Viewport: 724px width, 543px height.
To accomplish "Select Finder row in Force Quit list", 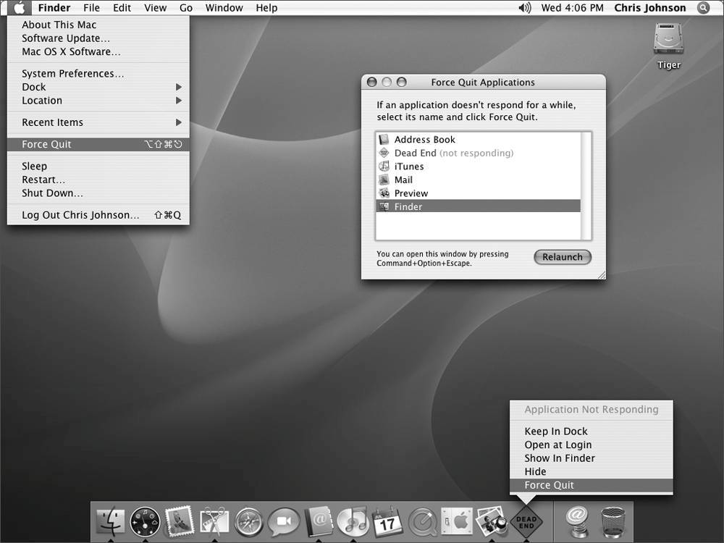I will point(479,206).
